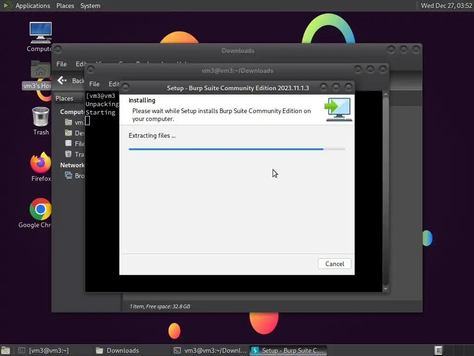The width and height of the screenshot is (474, 356).
Task: Click the scroll-up arrow of the terminal scrollbar
Action: tap(386, 94)
